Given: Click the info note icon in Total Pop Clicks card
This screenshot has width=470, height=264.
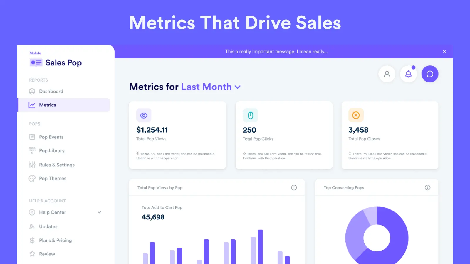Looking at the screenshot, I should 244,153.
